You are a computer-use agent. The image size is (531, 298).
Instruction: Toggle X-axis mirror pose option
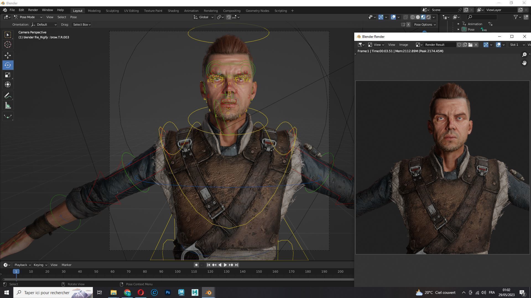click(408, 25)
